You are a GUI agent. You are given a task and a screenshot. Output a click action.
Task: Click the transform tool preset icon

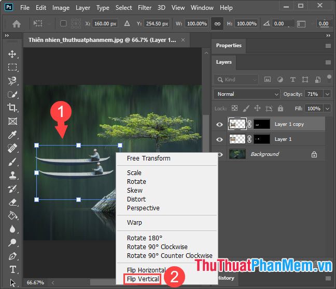tap(38, 23)
